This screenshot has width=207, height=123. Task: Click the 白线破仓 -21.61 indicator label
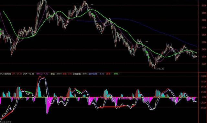(x=80, y=74)
